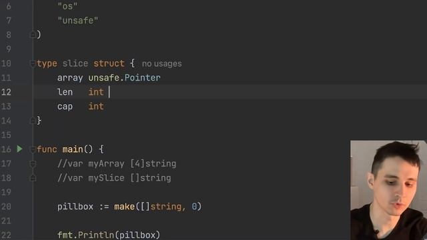The height and width of the screenshot is (240, 427).
Task: Click 'Println' in fmt.Println
Action: tap(96, 235)
